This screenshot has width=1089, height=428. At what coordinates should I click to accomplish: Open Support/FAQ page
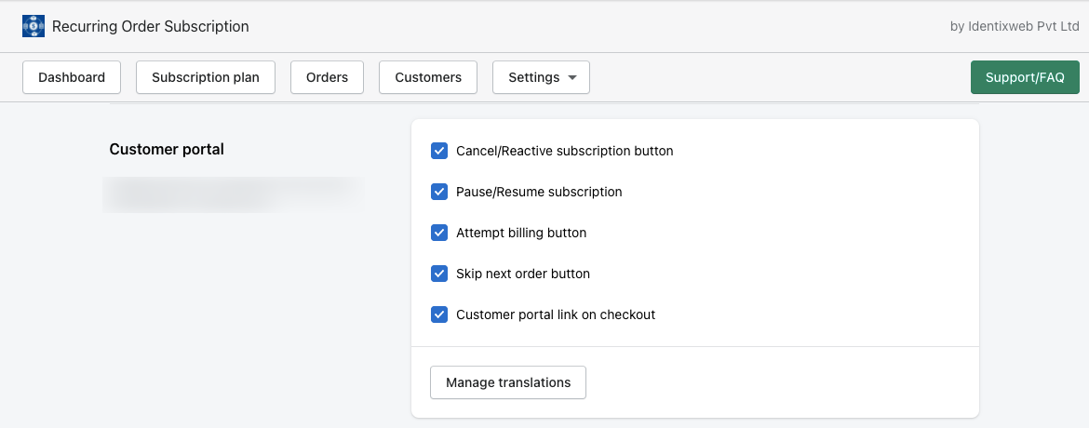coord(1025,77)
